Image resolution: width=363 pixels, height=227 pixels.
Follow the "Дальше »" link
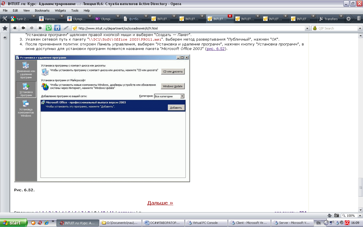click(160, 203)
